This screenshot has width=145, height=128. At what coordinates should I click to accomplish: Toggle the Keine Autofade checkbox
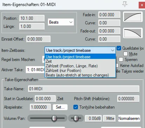pos(117,65)
